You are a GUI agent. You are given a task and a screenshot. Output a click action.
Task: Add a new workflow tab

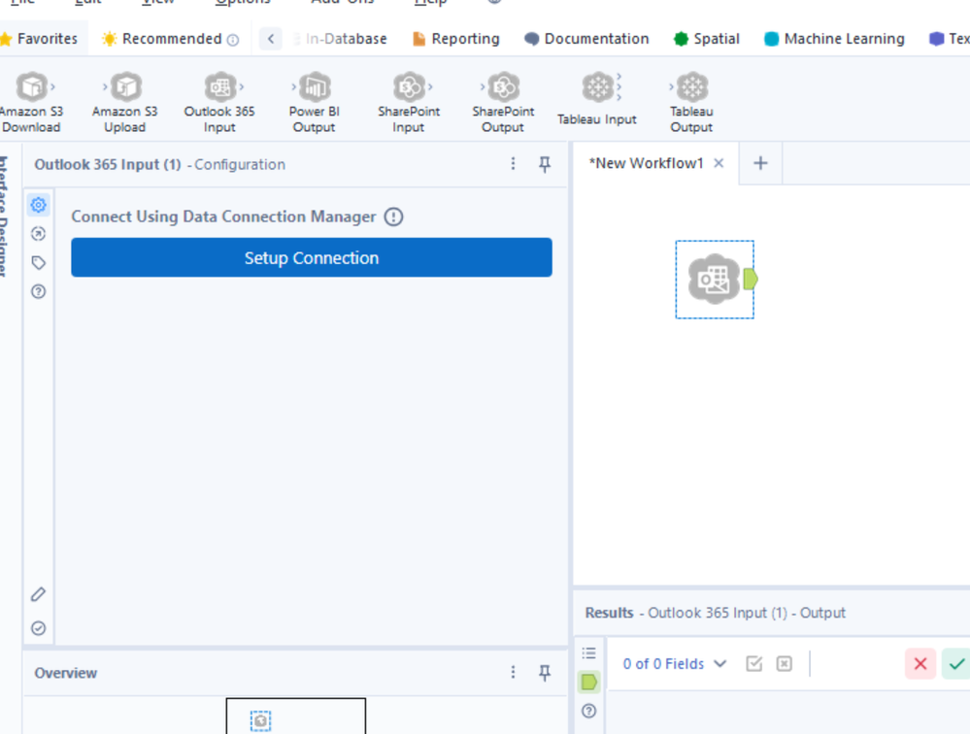[760, 163]
